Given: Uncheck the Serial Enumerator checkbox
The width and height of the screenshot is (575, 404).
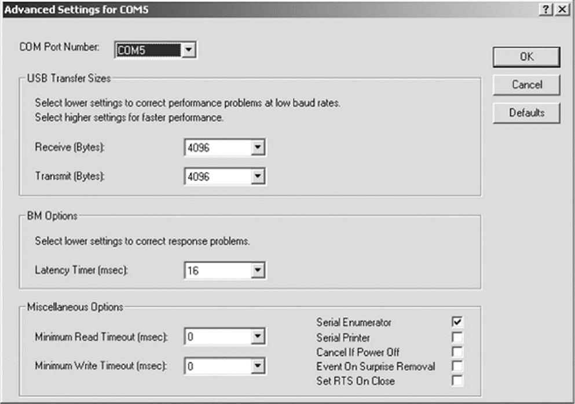Looking at the screenshot, I should coord(457,322).
